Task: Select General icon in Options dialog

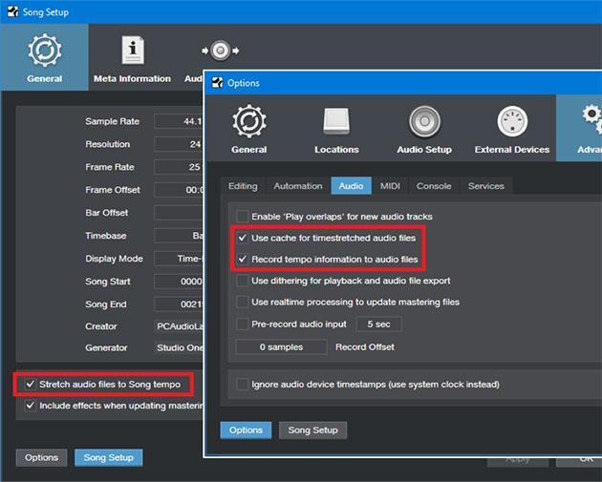Action: tap(248, 122)
